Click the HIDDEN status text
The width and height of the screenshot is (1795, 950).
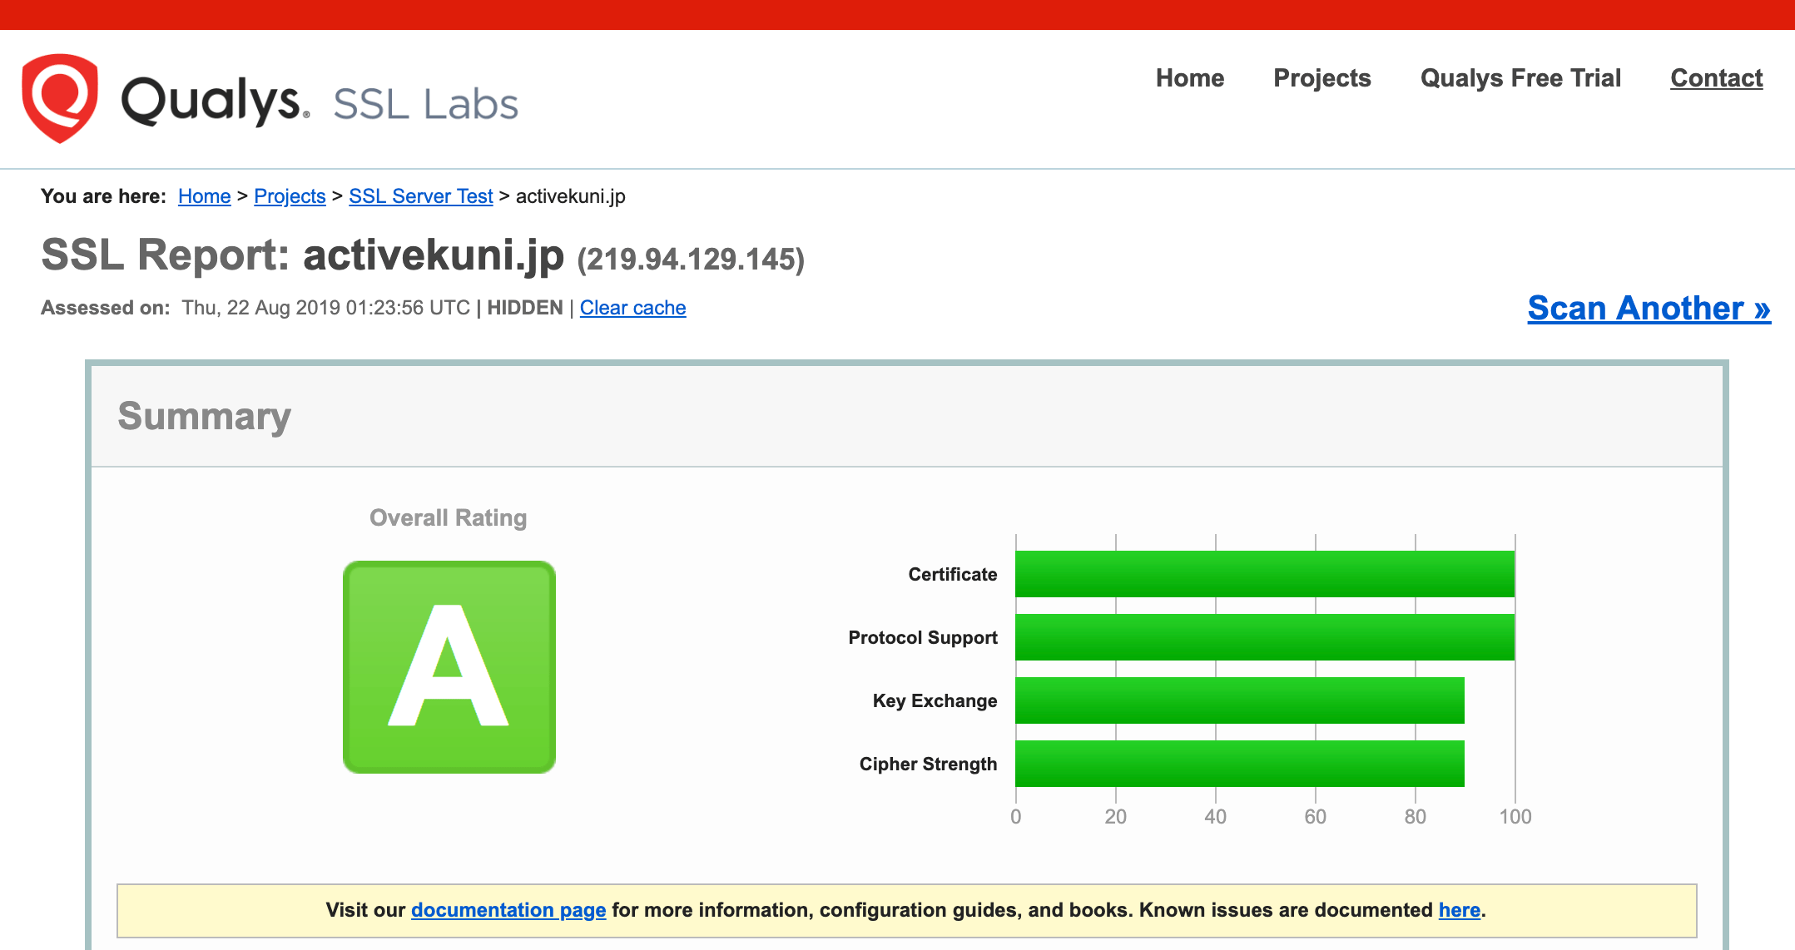525,308
